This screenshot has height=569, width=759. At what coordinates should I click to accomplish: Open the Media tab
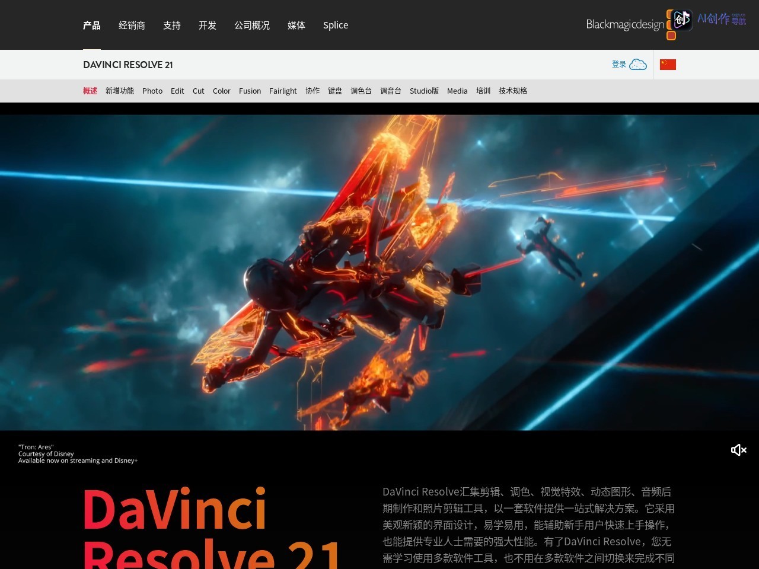tap(457, 91)
